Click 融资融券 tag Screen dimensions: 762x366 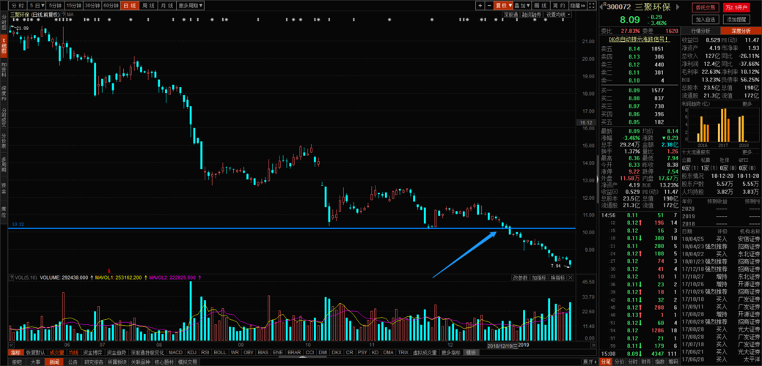click(532, 15)
